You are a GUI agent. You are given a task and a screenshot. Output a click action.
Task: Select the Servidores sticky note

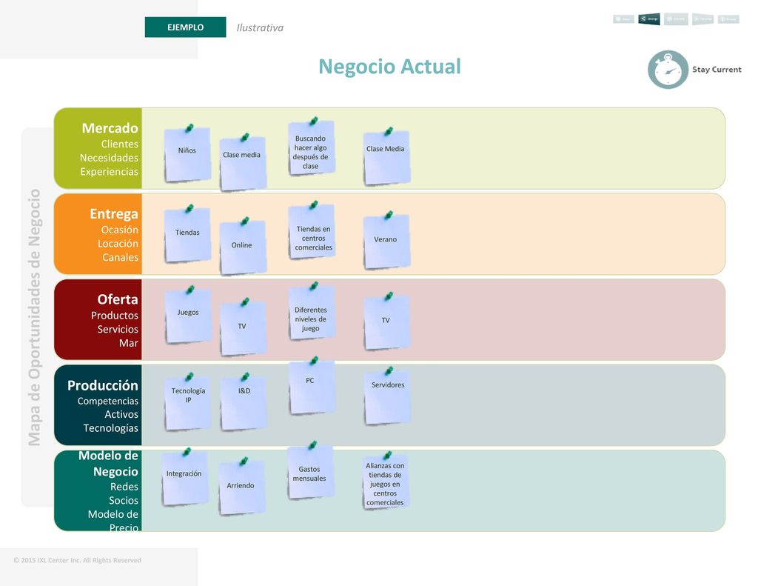coord(386,397)
